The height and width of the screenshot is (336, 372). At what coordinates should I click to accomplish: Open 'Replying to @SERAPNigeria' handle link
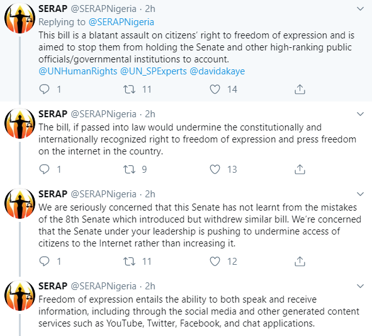click(x=121, y=22)
